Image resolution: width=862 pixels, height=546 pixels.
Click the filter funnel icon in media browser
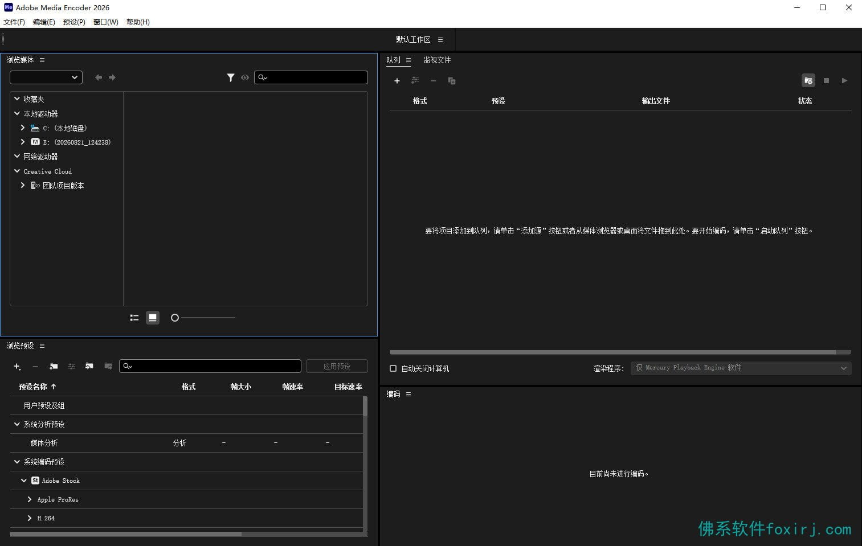click(x=231, y=77)
